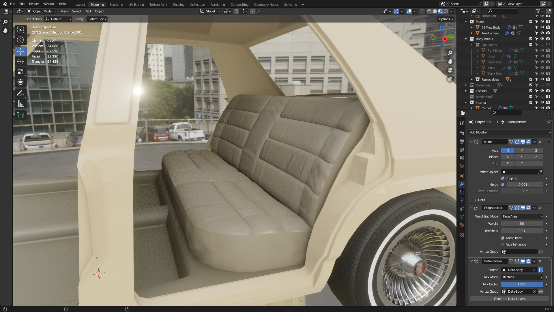Open the Add Modifier dropdown

510,132
